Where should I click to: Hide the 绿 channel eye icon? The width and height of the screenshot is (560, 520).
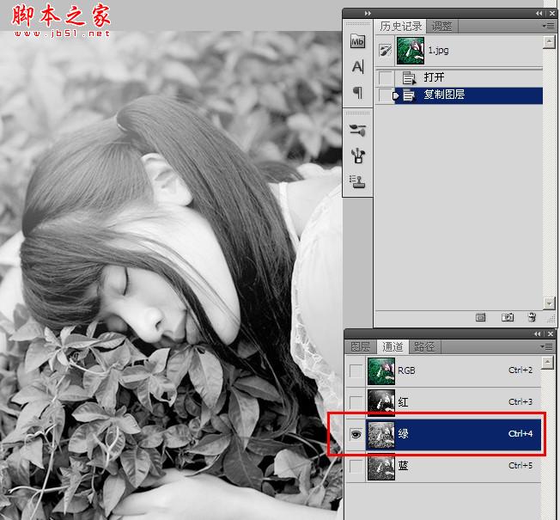coord(356,434)
